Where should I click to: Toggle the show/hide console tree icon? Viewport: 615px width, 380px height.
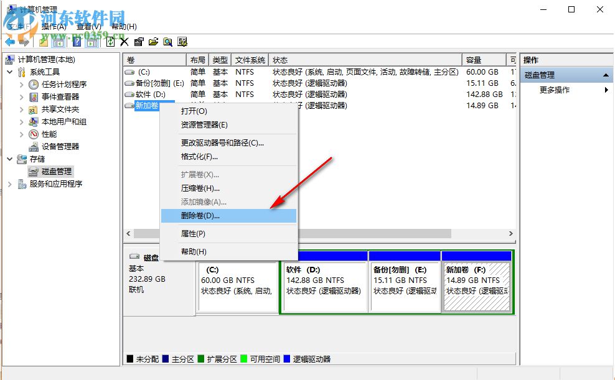(59, 42)
